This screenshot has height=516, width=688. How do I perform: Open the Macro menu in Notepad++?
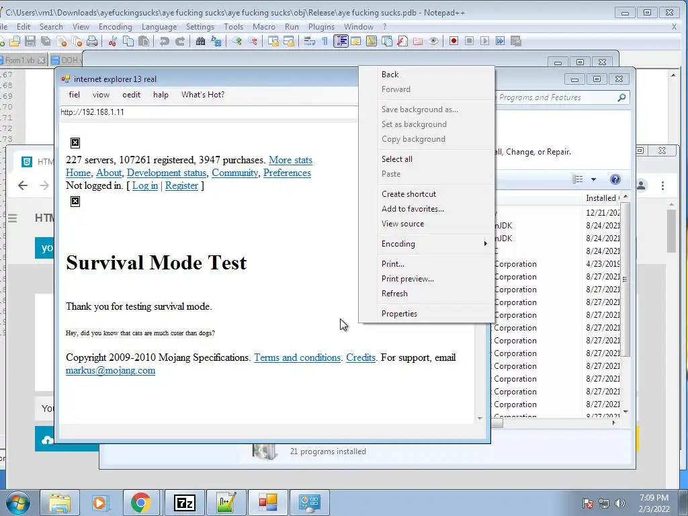[263, 27]
